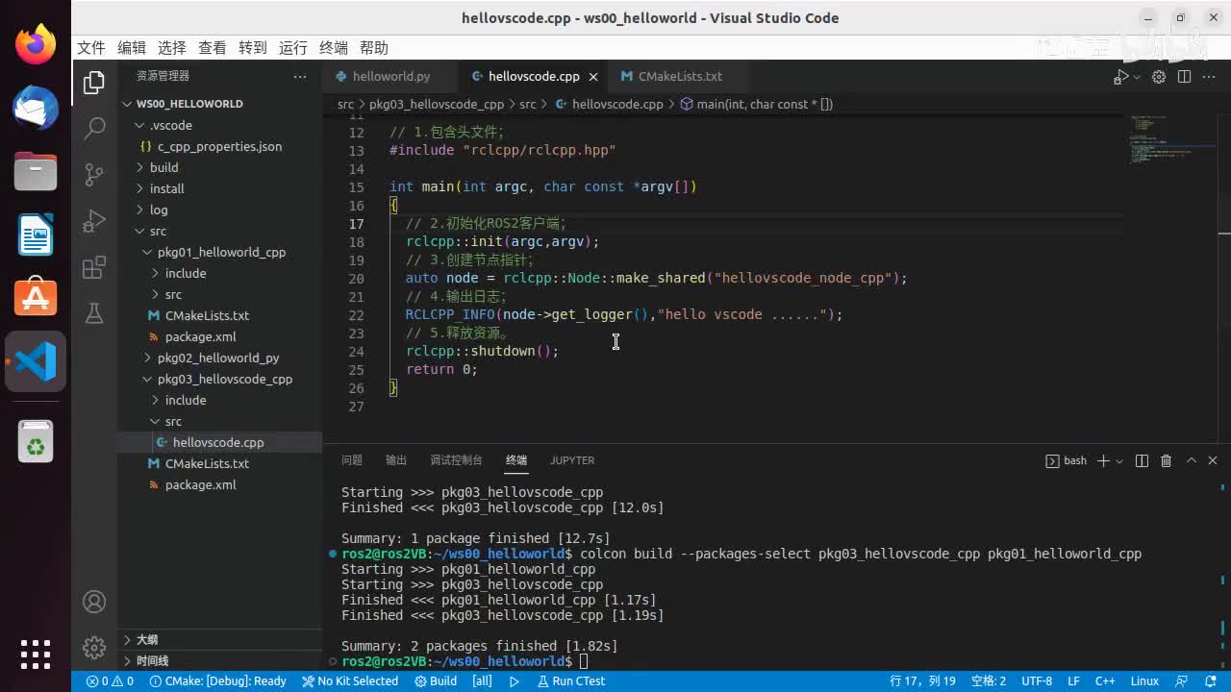Open the 查看 menu
This screenshot has height=692, width=1231.
[213, 48]
